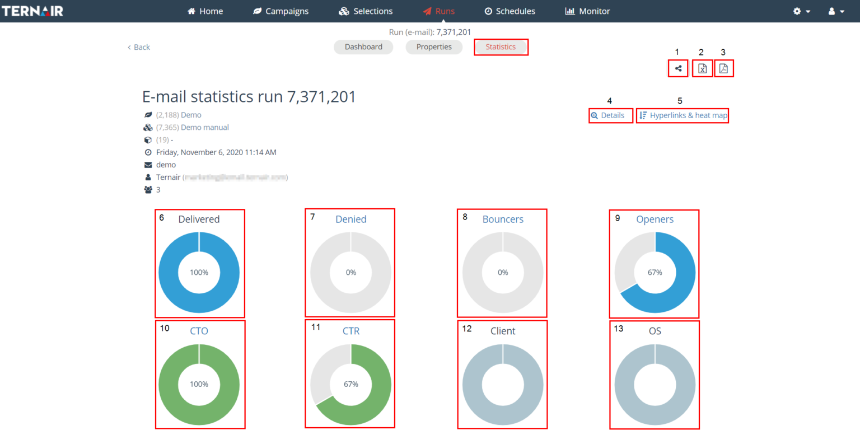
Task: Click the Client chart title
Action: pos(503,331)
